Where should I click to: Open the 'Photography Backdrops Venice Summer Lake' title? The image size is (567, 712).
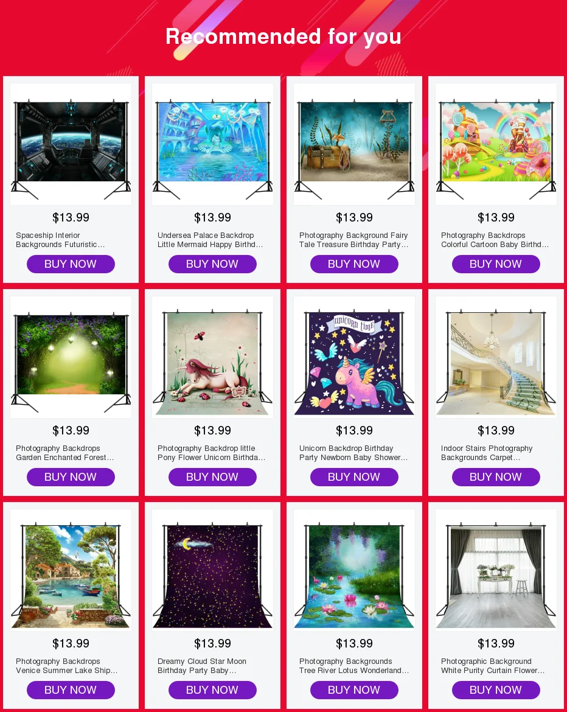[x=67, y=666]
